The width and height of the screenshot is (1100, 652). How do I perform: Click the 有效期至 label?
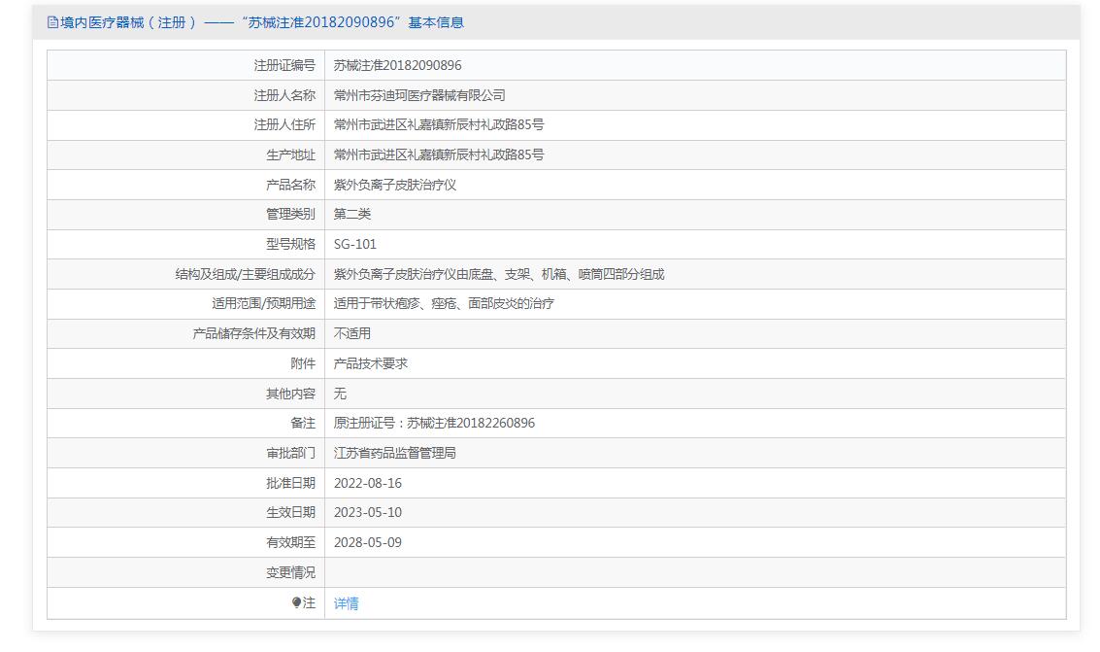[x=291, y=542]
